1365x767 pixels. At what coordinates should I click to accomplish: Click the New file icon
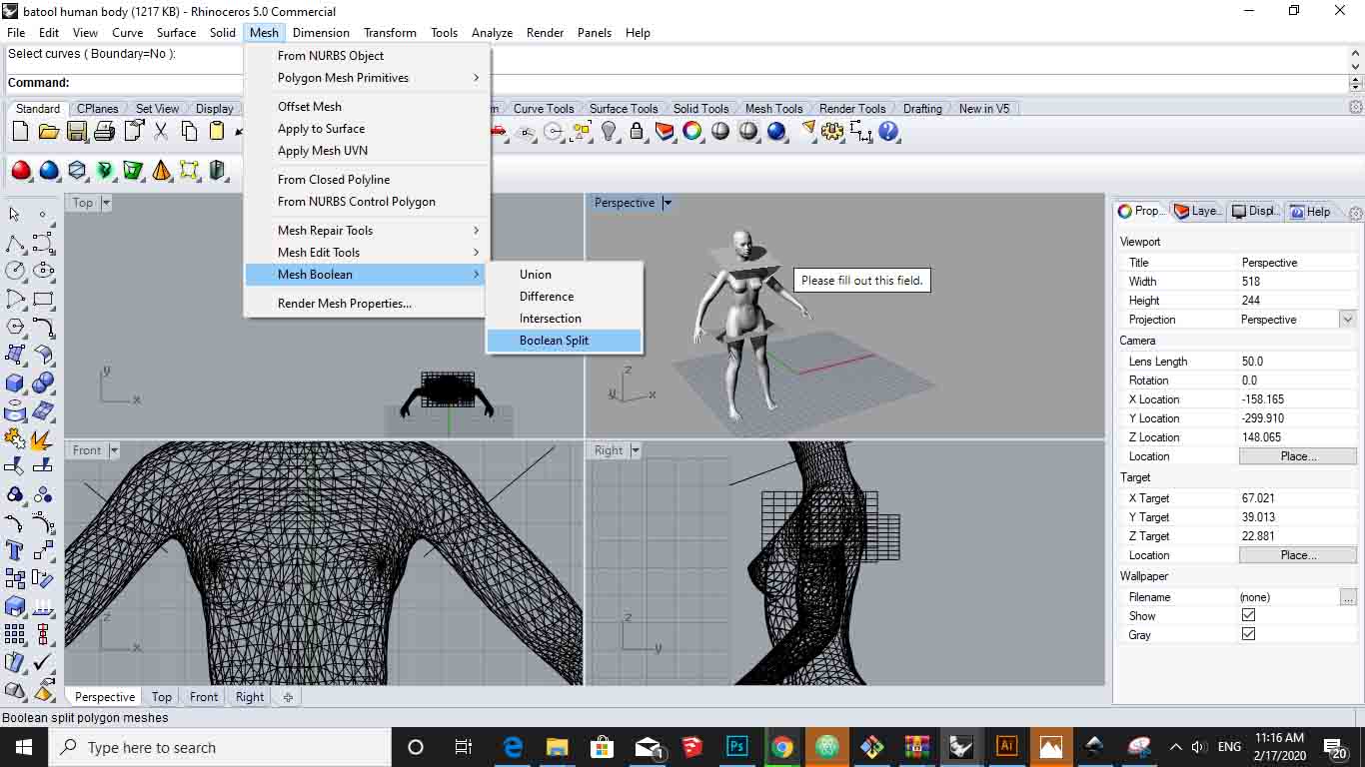pyautogui.click(x=21, y=131)
